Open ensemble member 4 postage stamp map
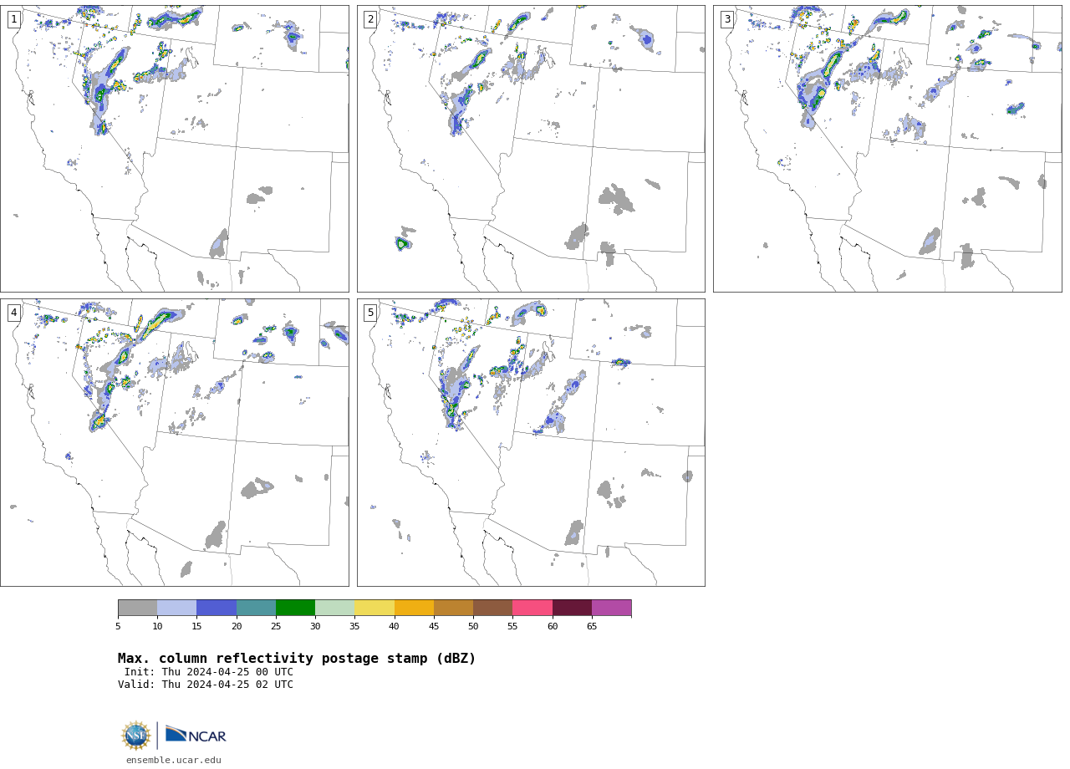The width and height of the screenshot is (1070, 769). tap(175, 442)
